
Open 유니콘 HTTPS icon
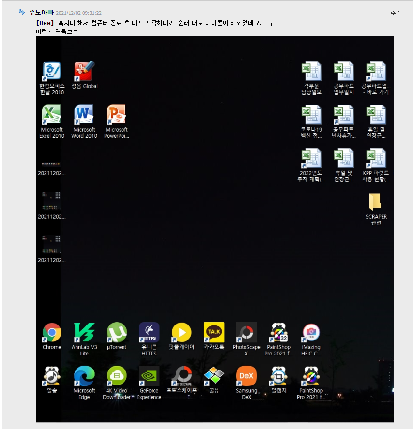(149, 339)
